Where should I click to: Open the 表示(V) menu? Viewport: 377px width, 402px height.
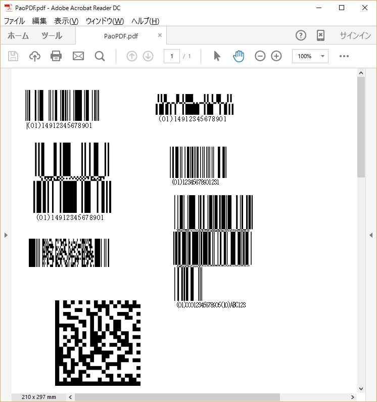(x=66, y=21)
